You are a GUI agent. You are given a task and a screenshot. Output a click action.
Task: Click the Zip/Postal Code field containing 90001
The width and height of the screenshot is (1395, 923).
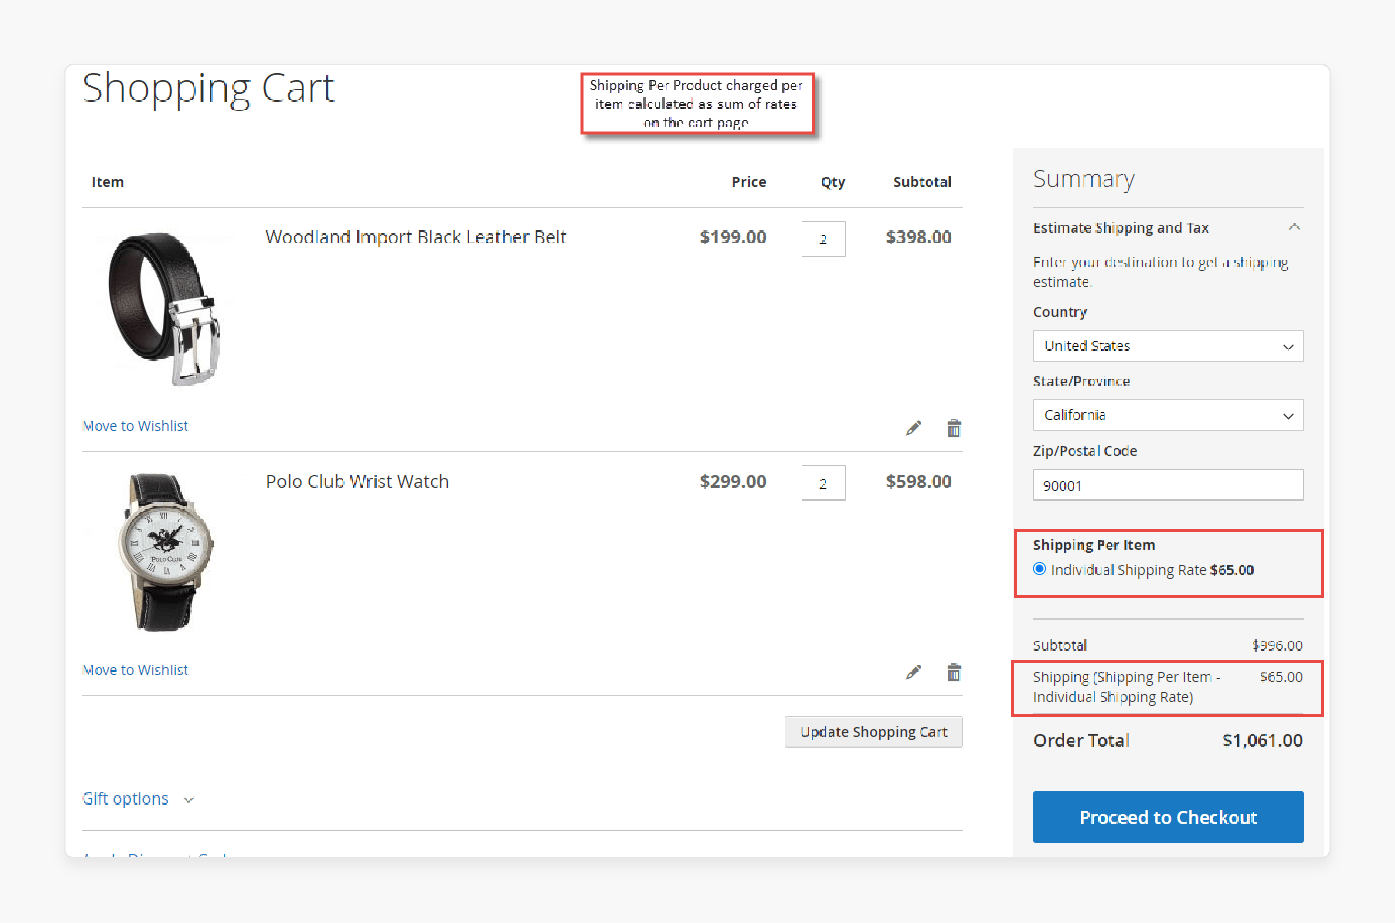[x=1168, y=485]
